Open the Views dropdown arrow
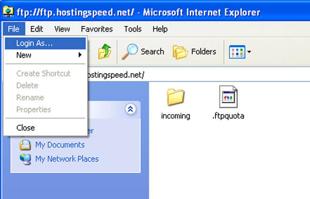 click(x=249, y=52)
